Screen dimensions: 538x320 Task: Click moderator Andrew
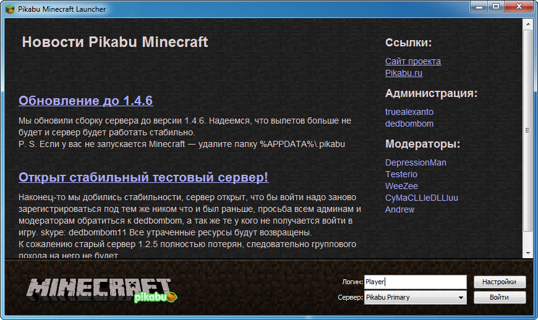click(x=400, y=209)
